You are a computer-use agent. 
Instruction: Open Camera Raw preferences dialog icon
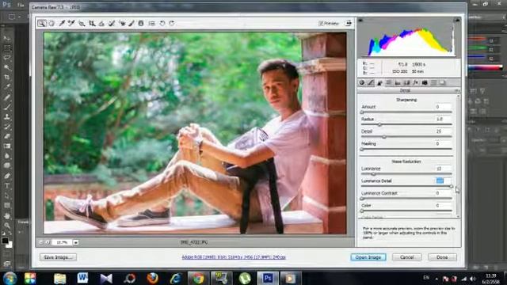coord(151,23)
